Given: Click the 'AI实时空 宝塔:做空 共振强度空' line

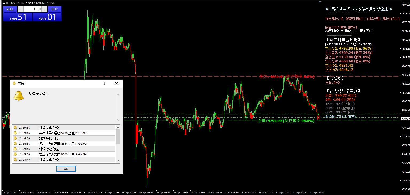Looking at the screenshot, I should pos(349,31).
